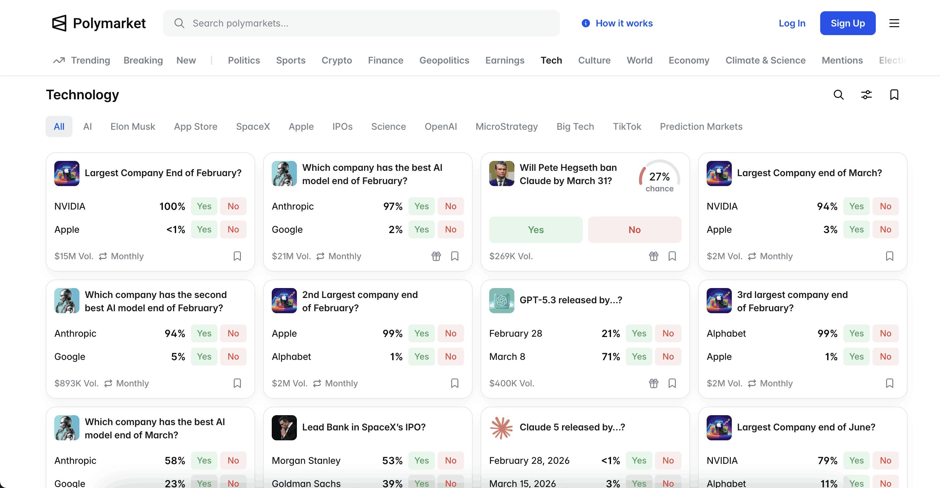
Task: Click the Log In link
Action: pyautogui.click(x=792, y=24)
